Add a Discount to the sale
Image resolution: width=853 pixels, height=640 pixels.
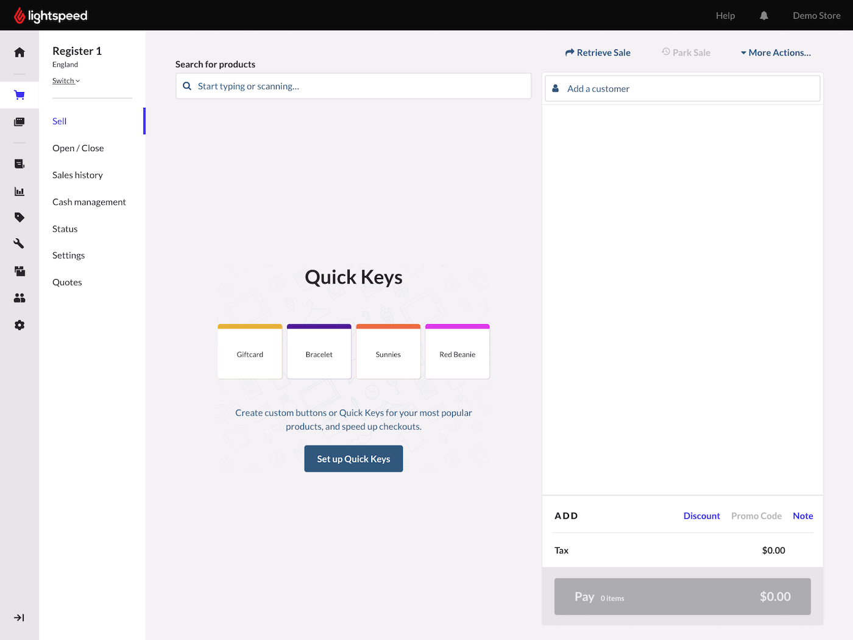point(701,516)
